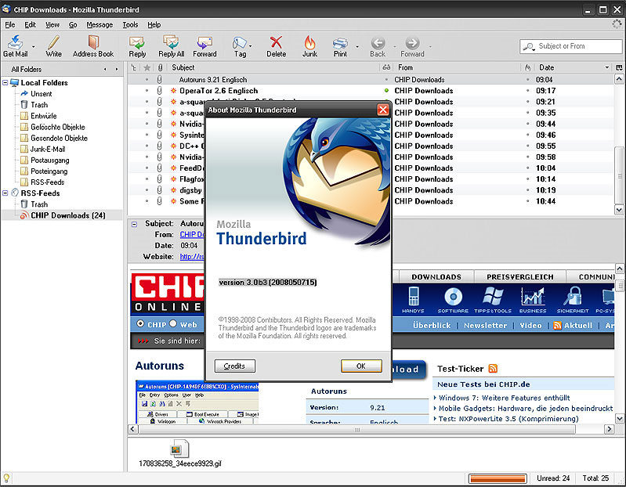Collapse the RSS-Feeds account tree
Screen dimensions: 626x487
(5, 193)
